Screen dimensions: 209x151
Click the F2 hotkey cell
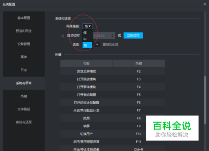pyautogui.click(x=139, y=71)
